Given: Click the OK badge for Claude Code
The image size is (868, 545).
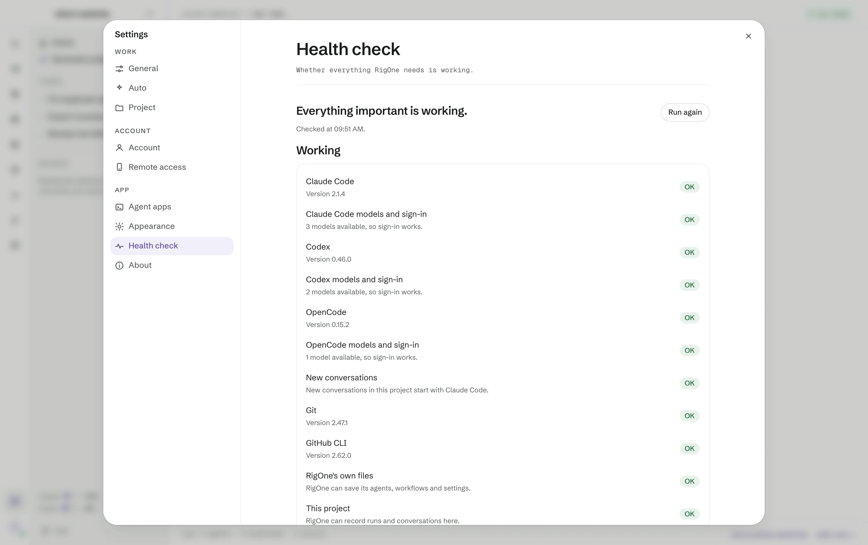Looking at the screenshot, I should pos(689,187).
